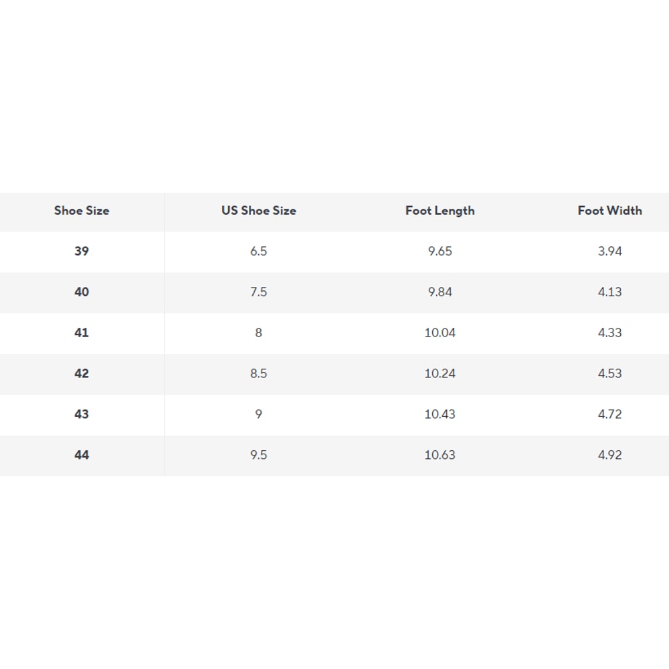This screenshot has width=669, height=669.
Task: Select shoe size 41 row label
Action: click(82, 333)
